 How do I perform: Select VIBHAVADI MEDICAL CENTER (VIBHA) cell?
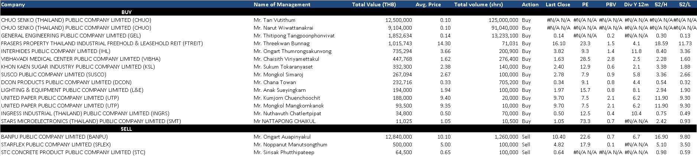click(81, 59)
